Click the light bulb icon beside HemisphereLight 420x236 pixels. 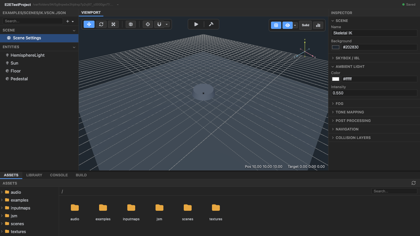pyautogui.click(x=7, y=55)
